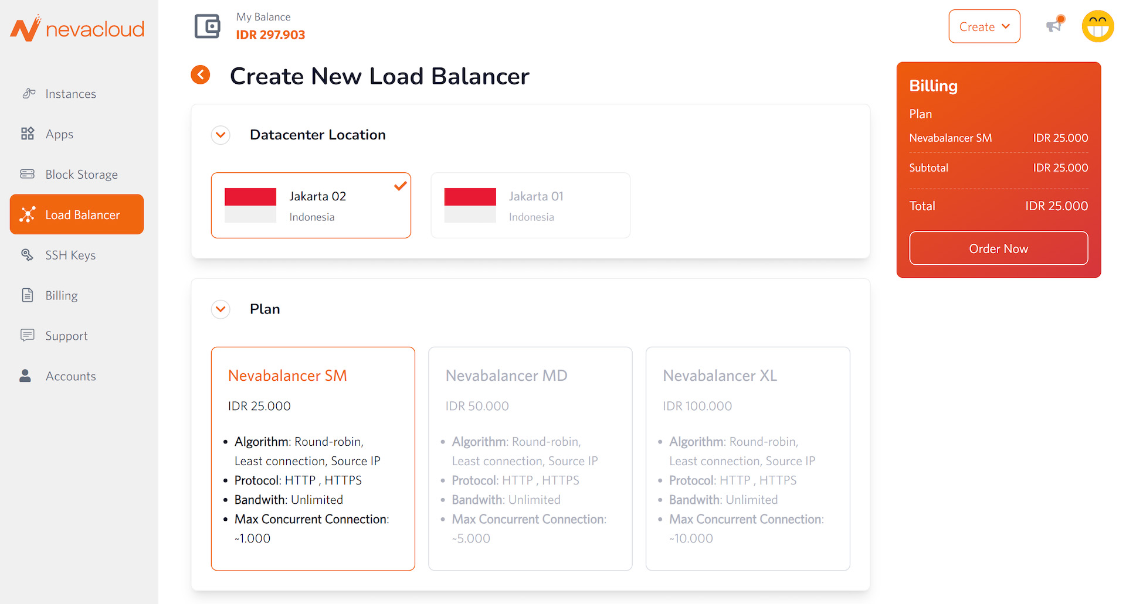1126x604 pixels.
Task: Choose the Nevabalancer XL plan
Action: tap(747, 458)
